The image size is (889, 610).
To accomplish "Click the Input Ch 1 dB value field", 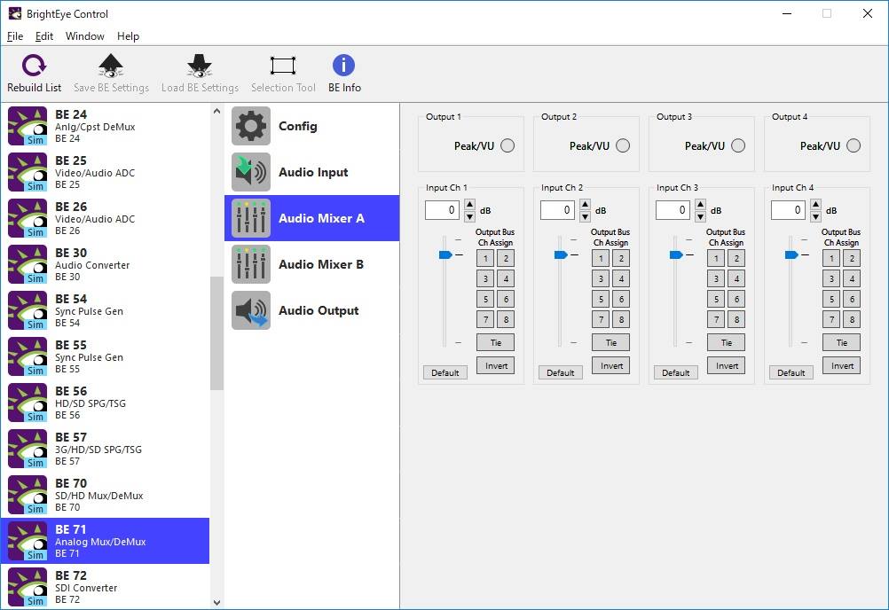I will [x=442, y=210].
